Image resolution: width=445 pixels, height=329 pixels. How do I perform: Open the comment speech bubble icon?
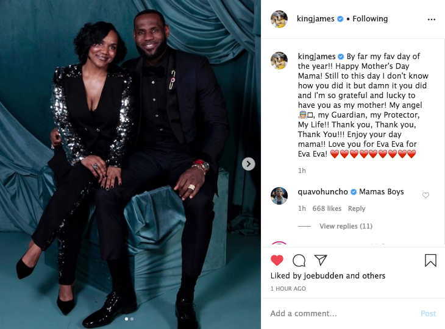[299, 260]
